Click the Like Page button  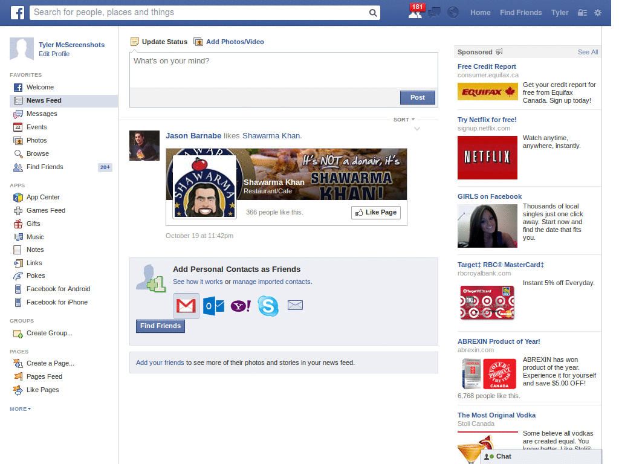pyautogui.click(x=376, y=212)
